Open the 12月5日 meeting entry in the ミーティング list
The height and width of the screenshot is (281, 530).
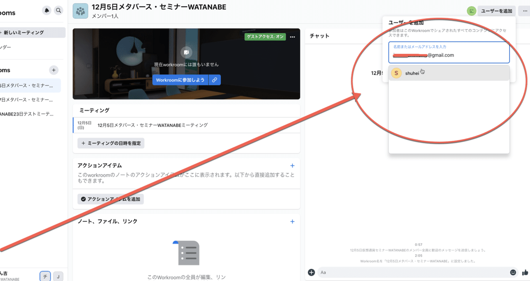click(x=186, y=125)
